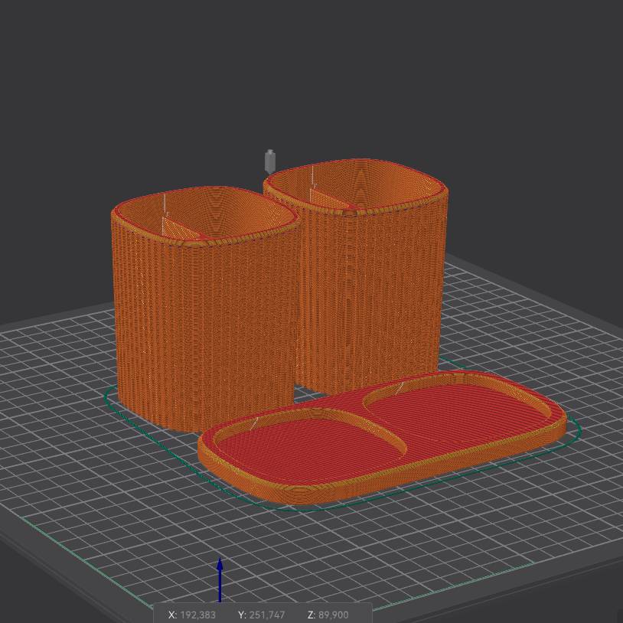Click the blue Z-axis arrow gizmo

pyautogui.click(x=220, y=580)
